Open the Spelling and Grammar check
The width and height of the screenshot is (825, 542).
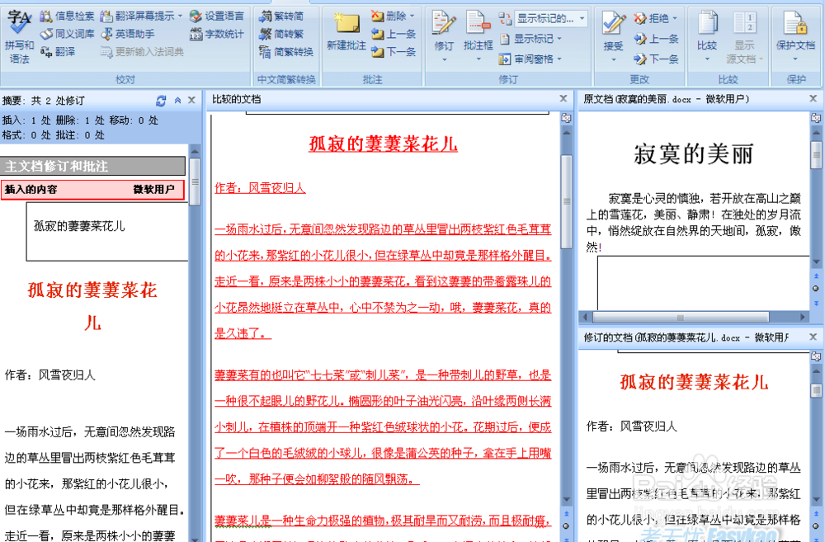click(x=20, y=35)
